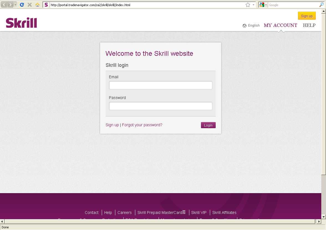Go forward with the browser forward arrow
The image size is (326, 230).
[x=10, y=5]
